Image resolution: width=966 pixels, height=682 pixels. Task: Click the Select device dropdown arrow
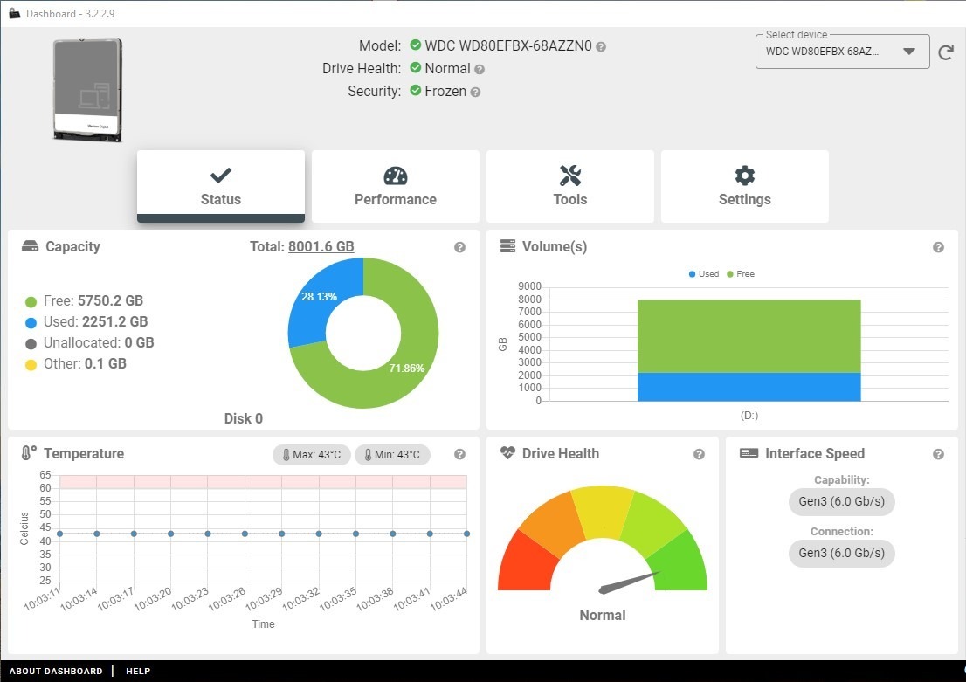click(909, 52)
